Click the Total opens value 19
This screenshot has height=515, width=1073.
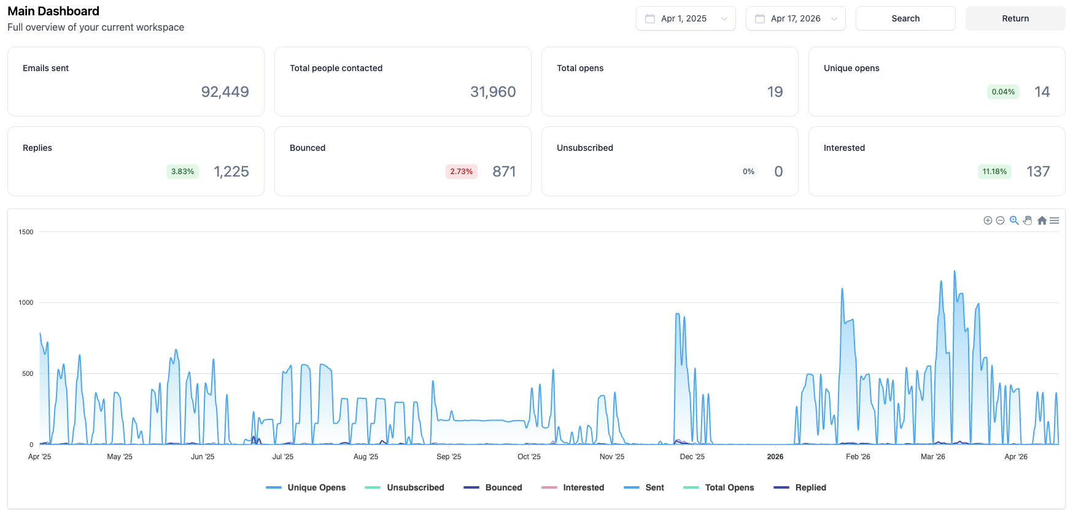pyautogui.click(x=775, y=92)
